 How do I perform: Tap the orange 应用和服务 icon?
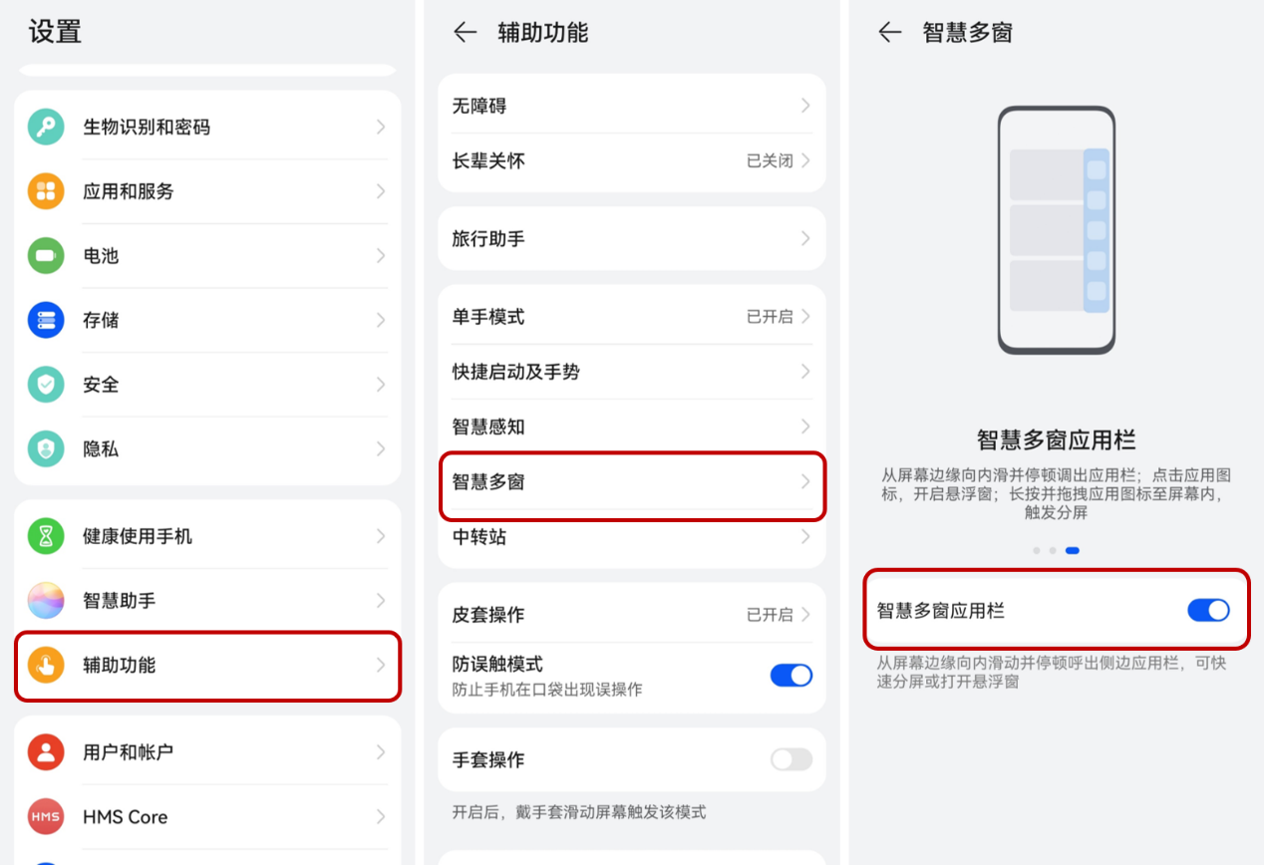pos(46,191)
